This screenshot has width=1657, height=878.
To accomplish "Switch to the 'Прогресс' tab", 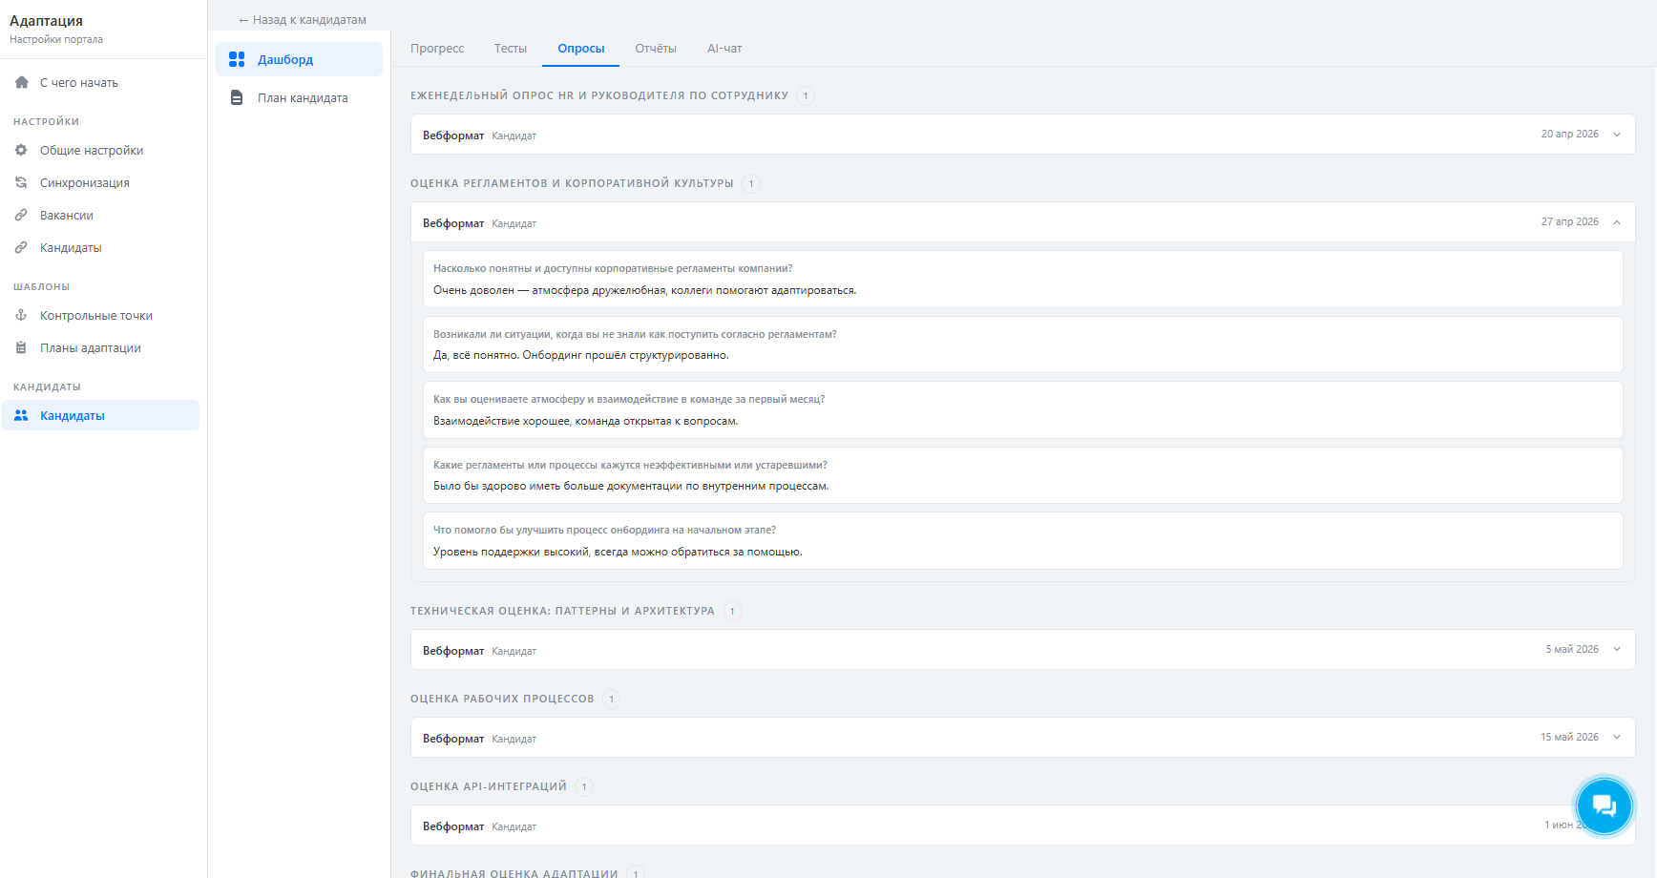I will [437, 49].
